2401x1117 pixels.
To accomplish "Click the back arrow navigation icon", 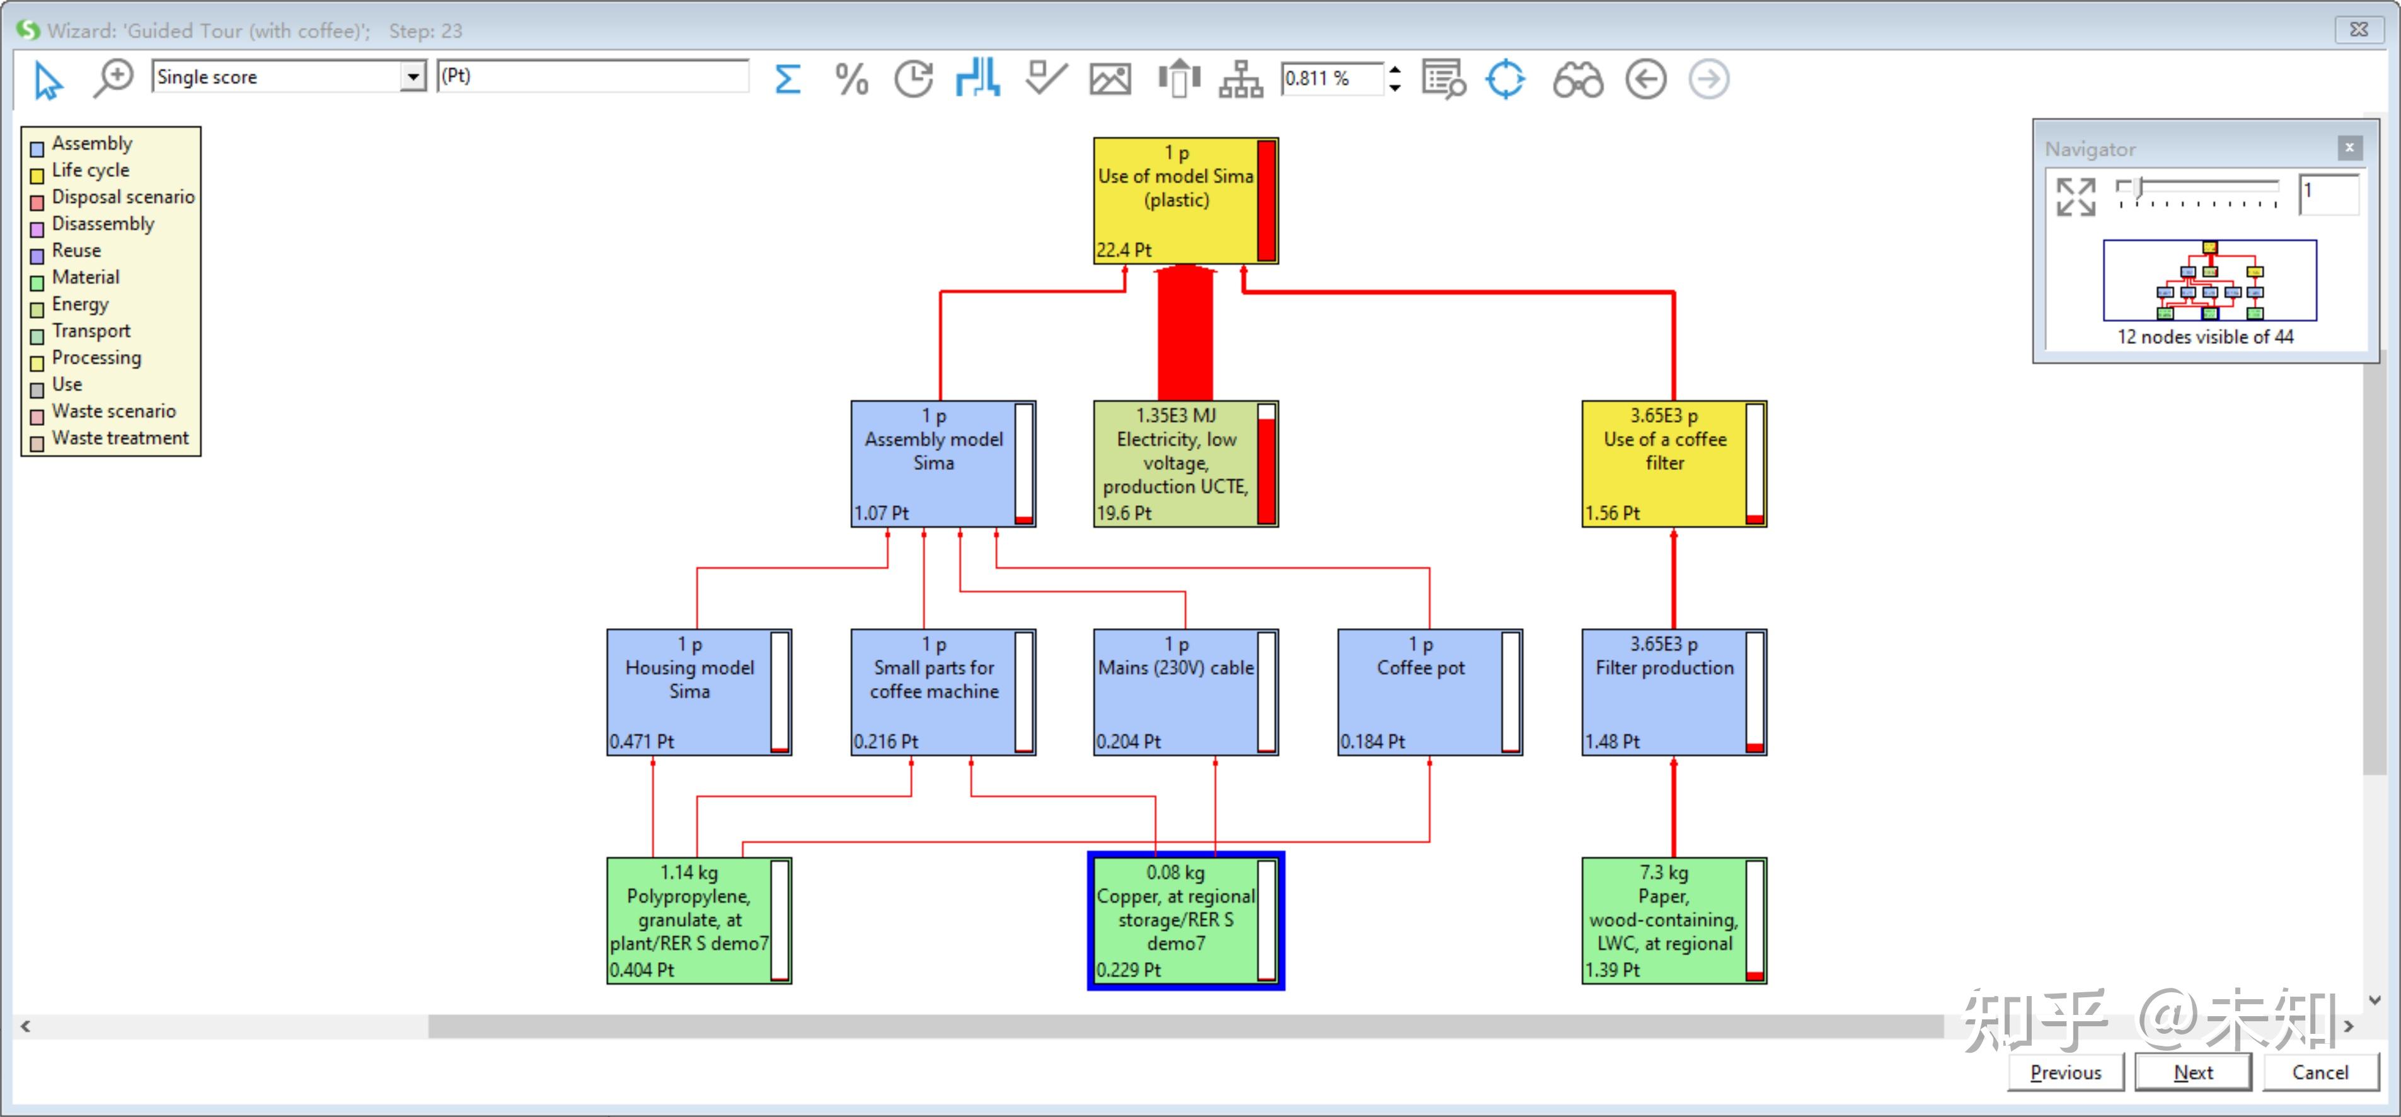I will tap(1645, 78).
